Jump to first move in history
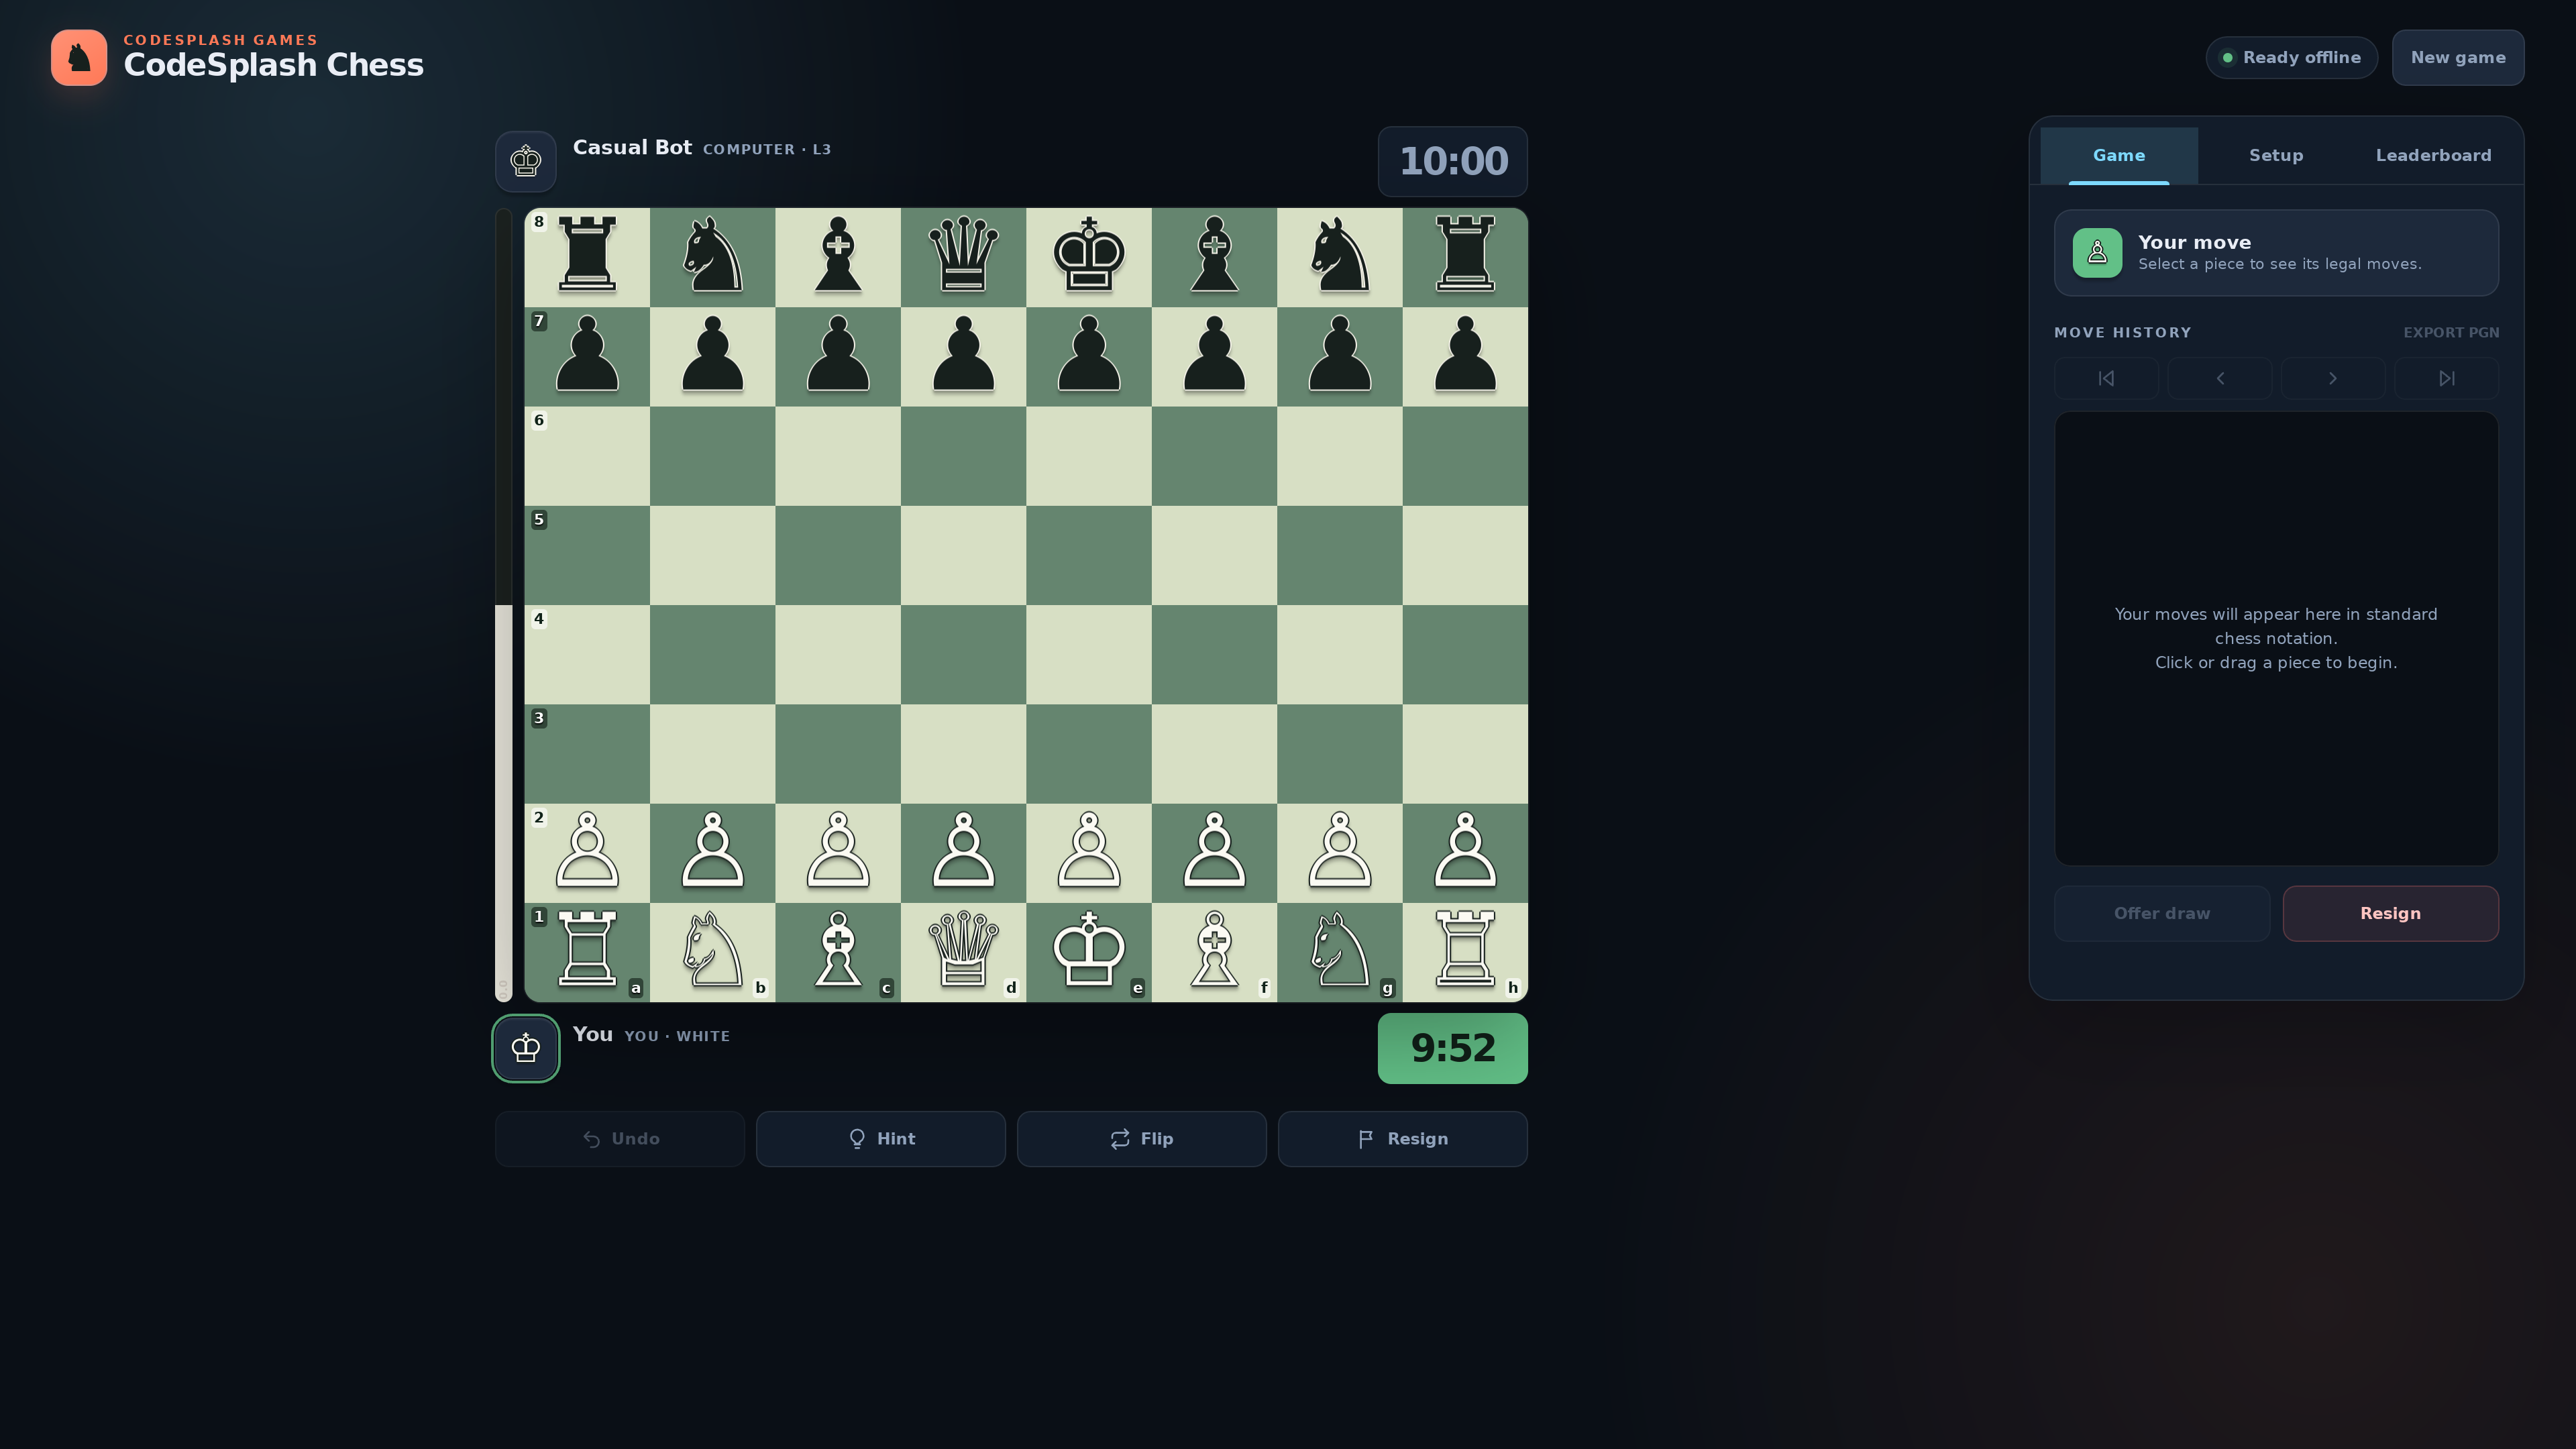The image size is (2576, 1449). tap(2106, 378)
